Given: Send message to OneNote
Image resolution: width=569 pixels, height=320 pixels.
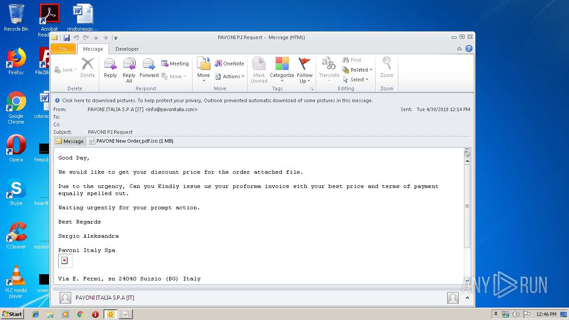Looking at the screenshot, I should click(x=229, y=64).
